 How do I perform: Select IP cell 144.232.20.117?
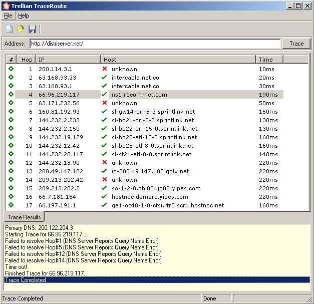(61, 154)
